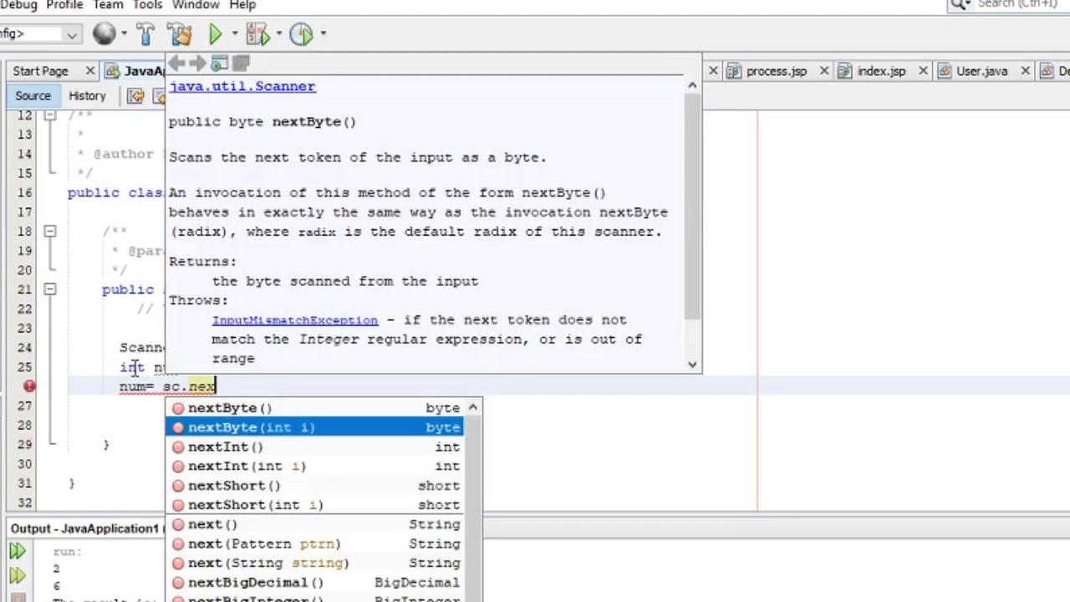This screenshot has width=1070, height=602.
Task: Collapse the main method fold at line 21
Action: pyautogui.click(x=49, y=289)
